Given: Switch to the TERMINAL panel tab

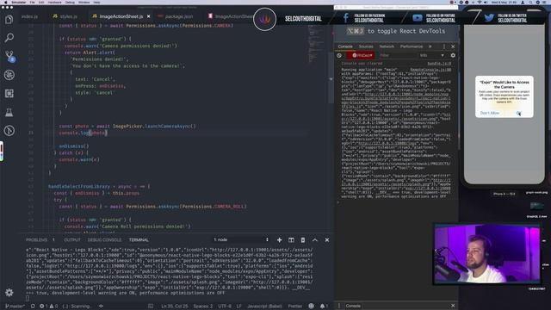Looking at the screenshot, I should (x=139, y=240).
